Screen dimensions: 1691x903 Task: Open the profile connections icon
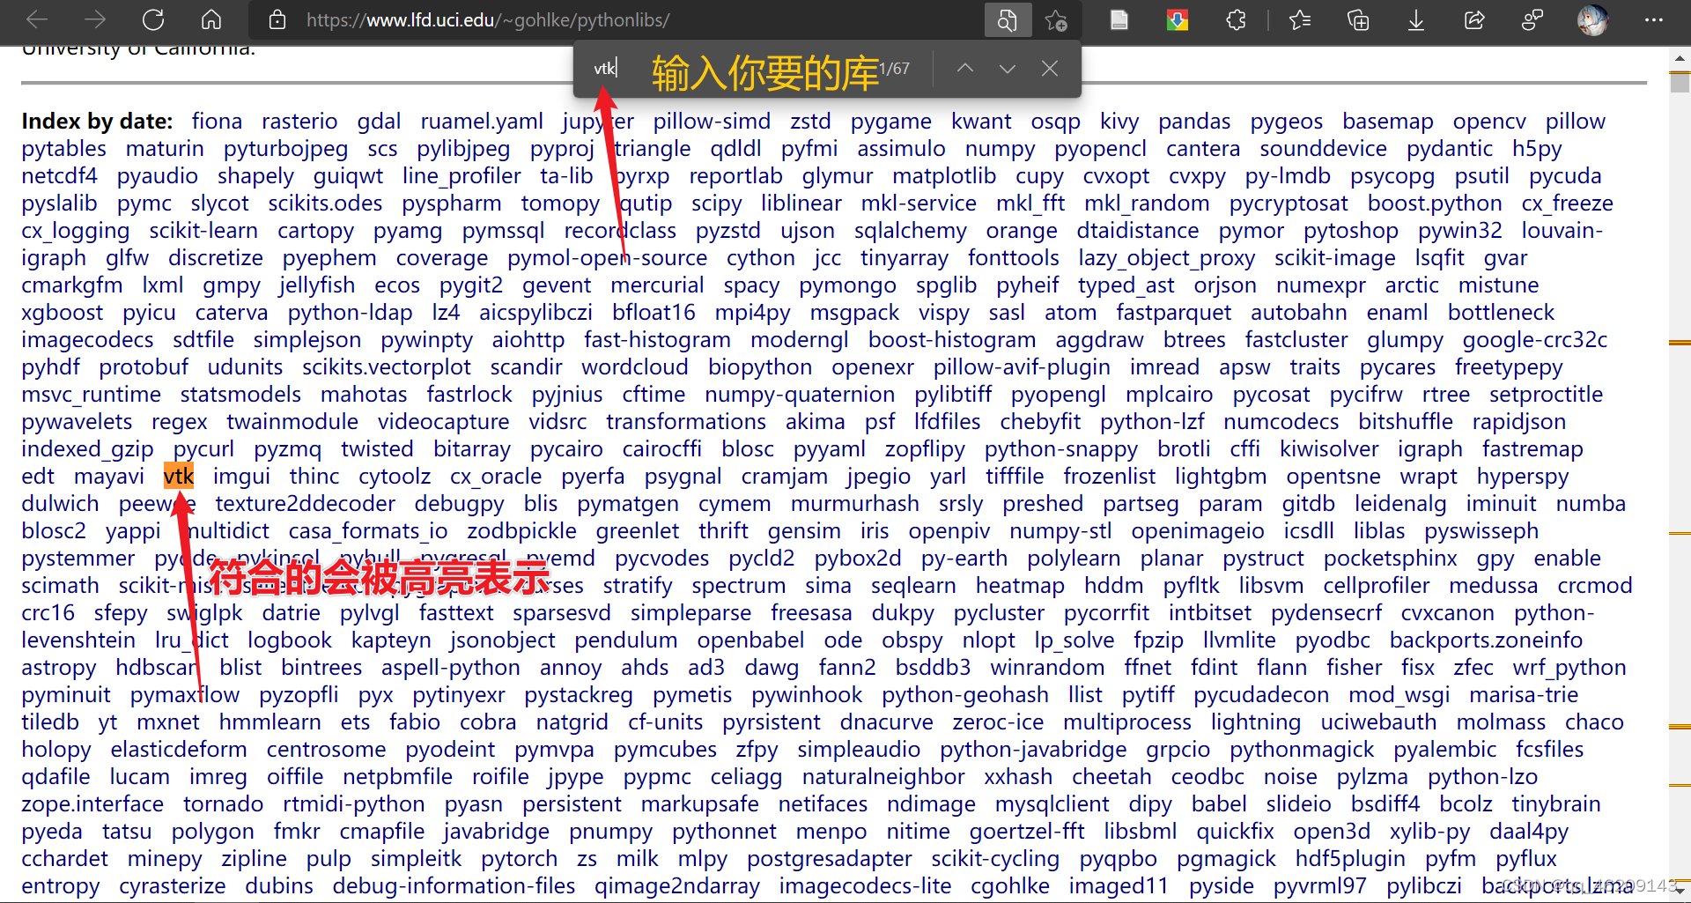click(1532, 20)
